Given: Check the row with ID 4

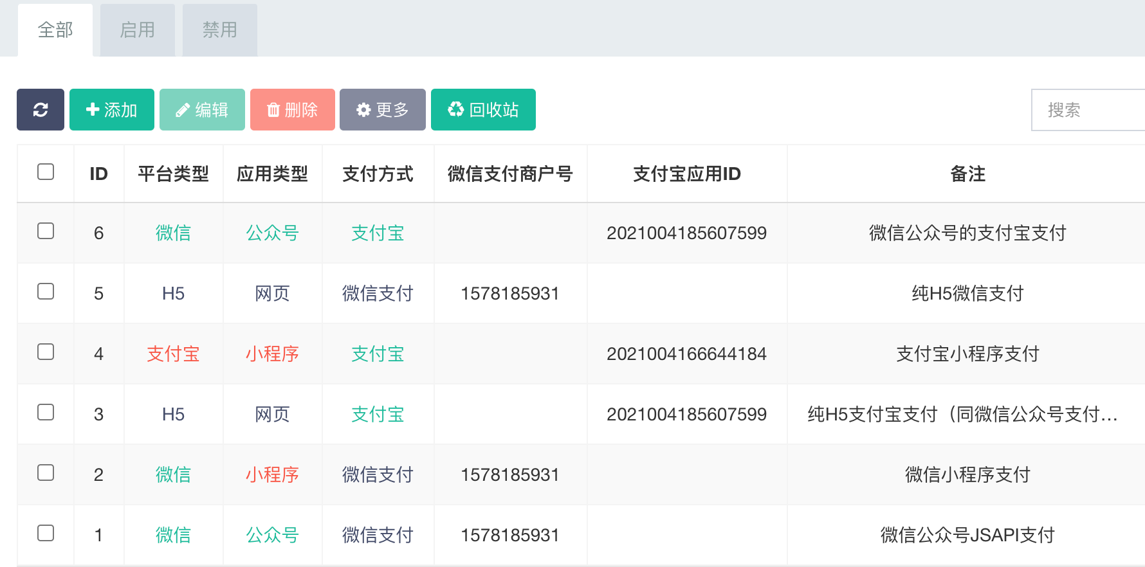Looking at the screenshot, I should 46,352.
